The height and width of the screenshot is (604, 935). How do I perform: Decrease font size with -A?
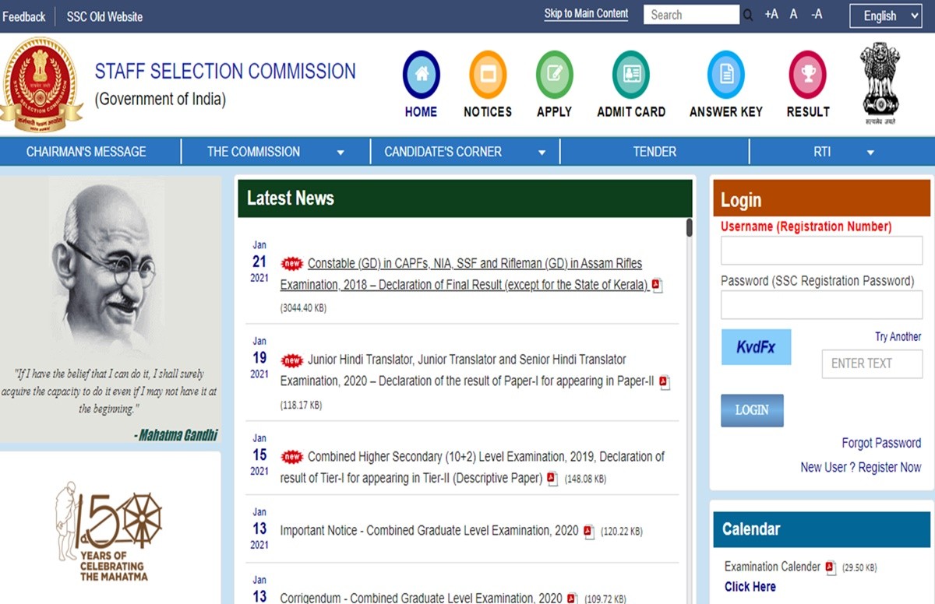click(816, 15)
